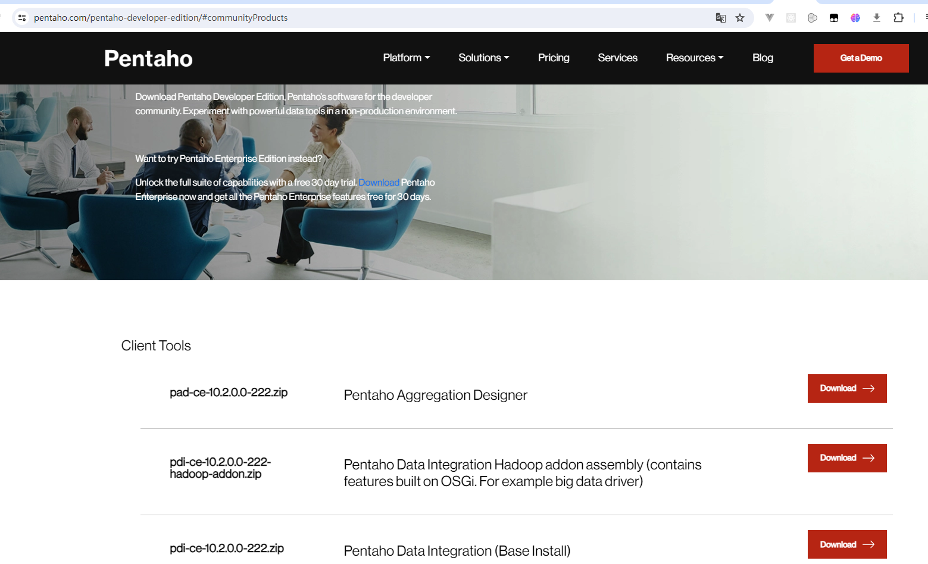The width and height of the screenshot is (928, 564).
Task: Select the pdi-ce-10.2.0.0-222-hadoop-addon.zip file name
Action: 220,468
